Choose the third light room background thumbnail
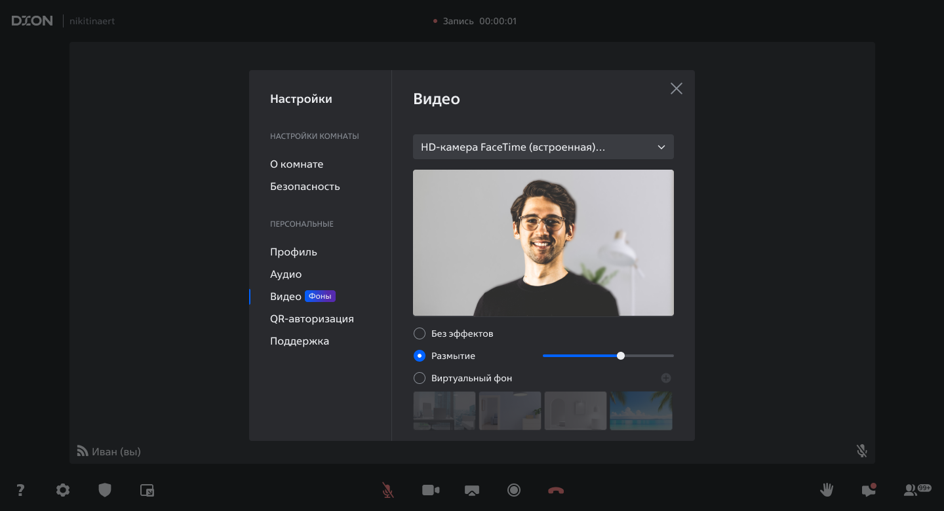 (x=576, y=411)
